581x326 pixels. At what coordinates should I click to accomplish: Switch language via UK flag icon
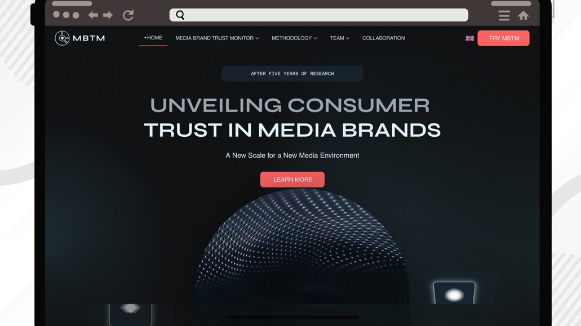[470, 38]
